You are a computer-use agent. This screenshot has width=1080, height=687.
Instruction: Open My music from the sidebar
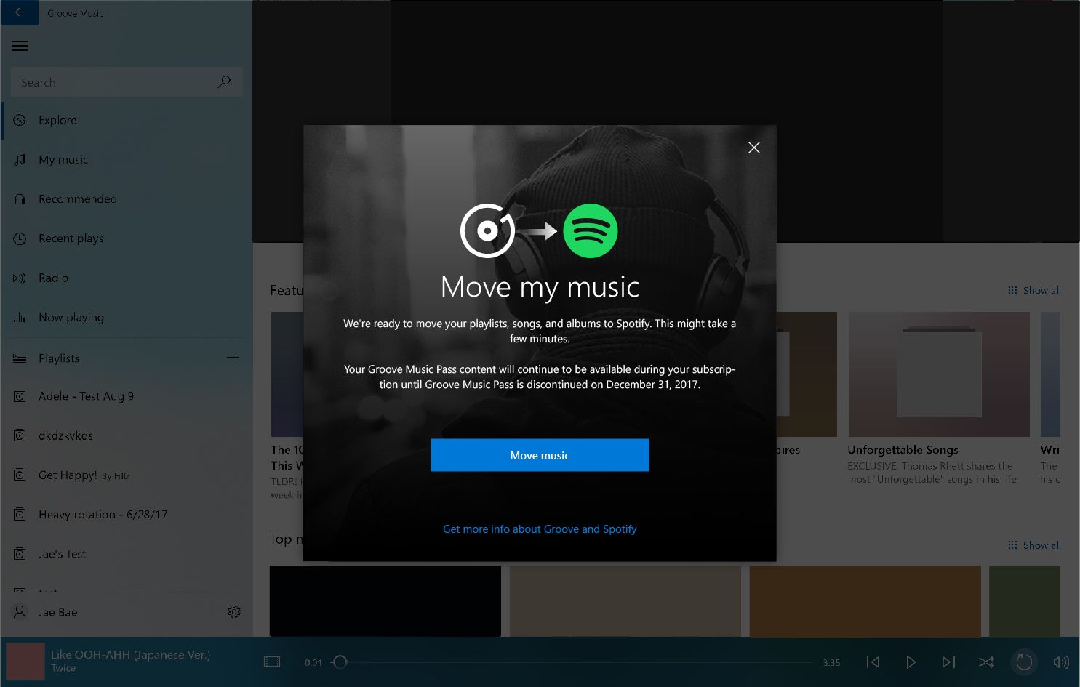tap(63, 159)
